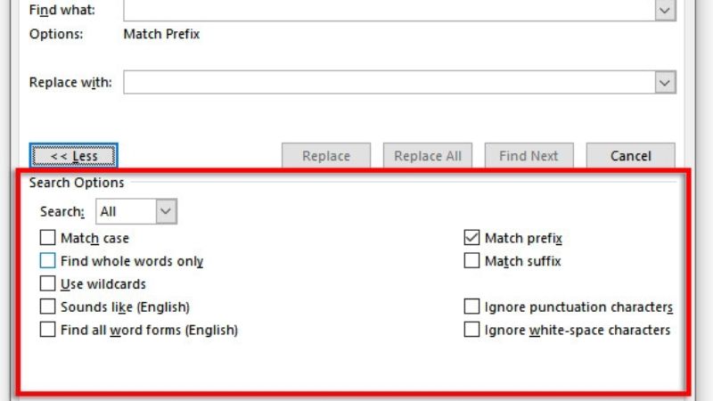The height and width of the screenshot is (401, 713).
Task: Uncheck the Match prefix checkbox
Action: point(471,238)
